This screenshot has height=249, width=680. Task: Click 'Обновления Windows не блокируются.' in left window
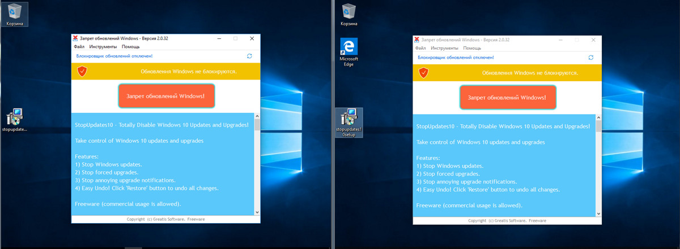[188, 72]
